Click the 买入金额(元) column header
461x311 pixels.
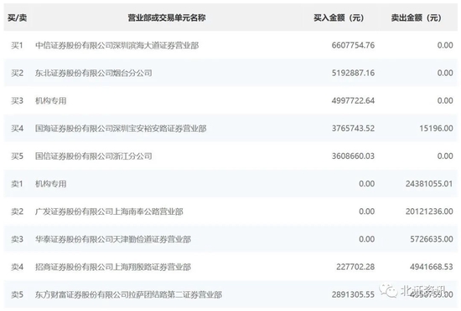click(339, 18)
